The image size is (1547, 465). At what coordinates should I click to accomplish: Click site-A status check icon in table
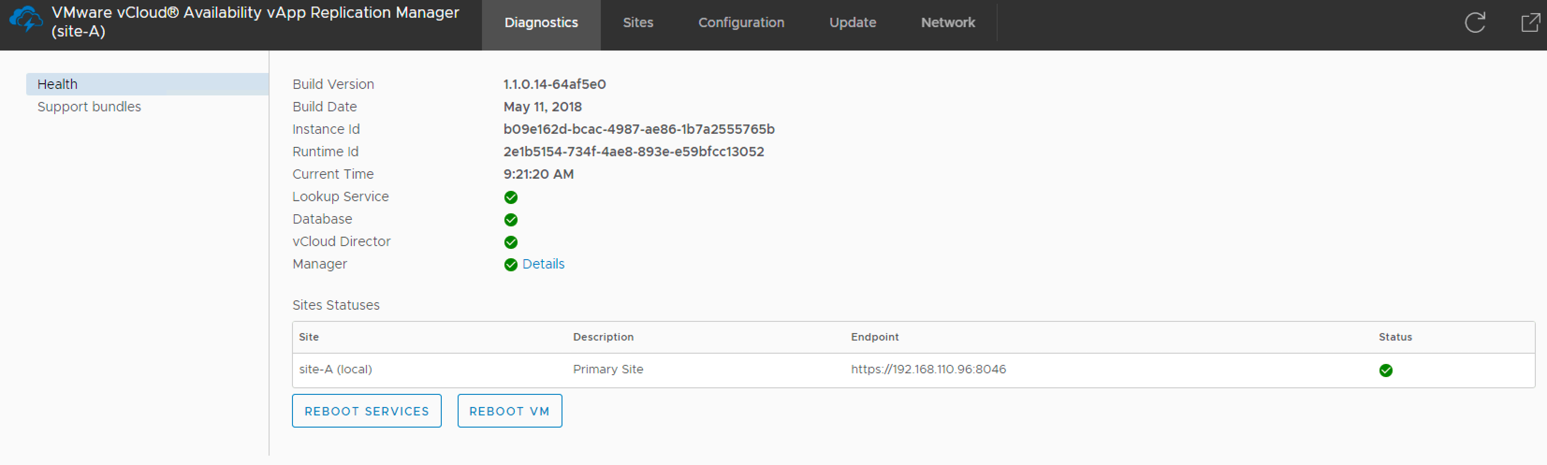pos(1386,370)
